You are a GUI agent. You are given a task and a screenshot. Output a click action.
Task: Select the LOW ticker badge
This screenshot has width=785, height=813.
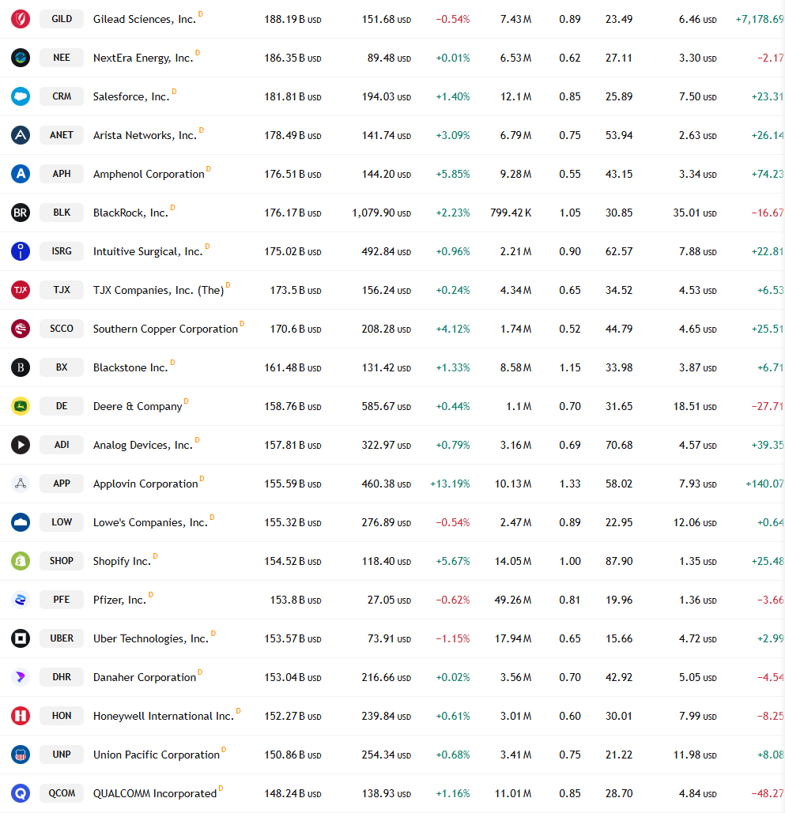62,522
